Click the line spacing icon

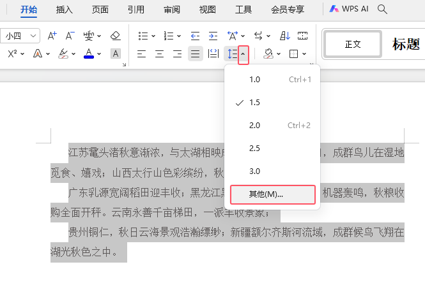232,54
